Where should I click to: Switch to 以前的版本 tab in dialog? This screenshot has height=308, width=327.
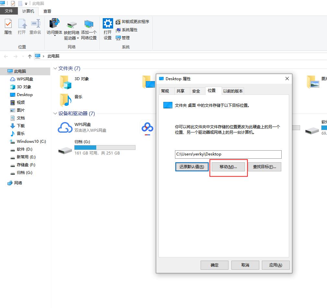[233, 91]
